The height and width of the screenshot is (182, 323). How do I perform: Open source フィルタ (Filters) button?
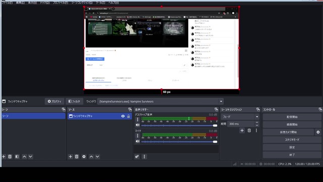click(x=74, y=101)
